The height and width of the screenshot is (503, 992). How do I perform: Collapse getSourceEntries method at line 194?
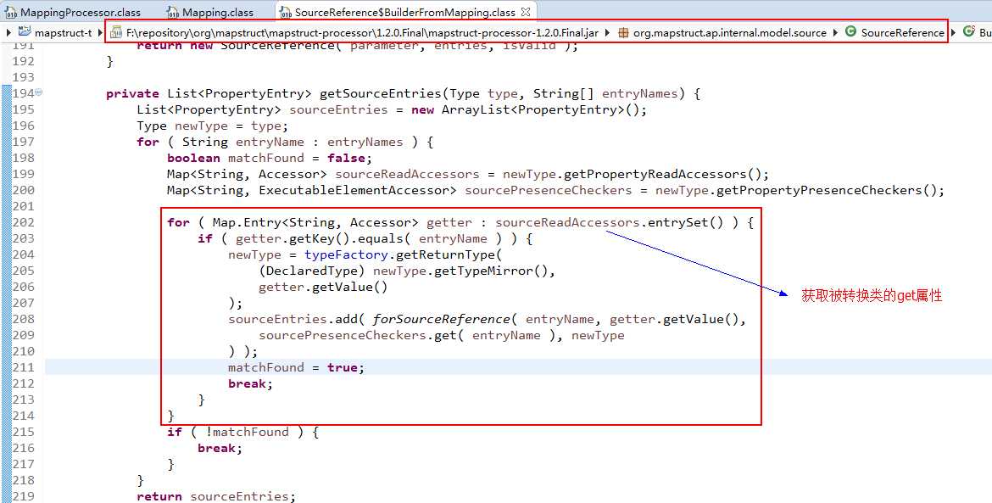coord(39,92)
